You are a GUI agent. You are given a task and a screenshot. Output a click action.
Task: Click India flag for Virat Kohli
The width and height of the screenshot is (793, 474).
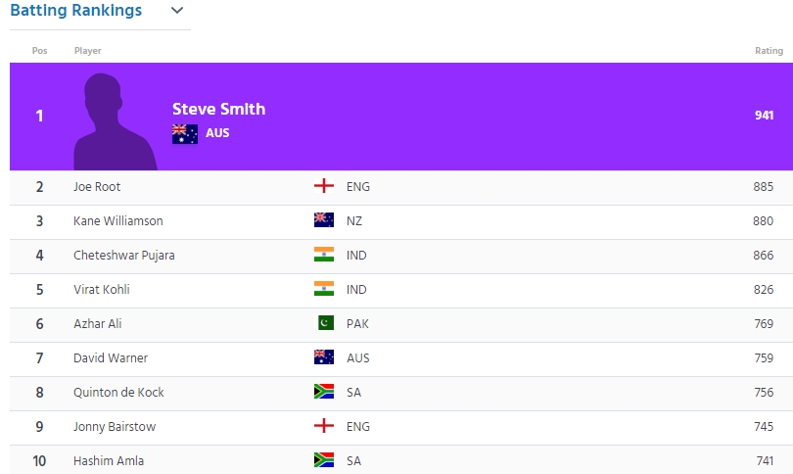[x=323, y=289]
